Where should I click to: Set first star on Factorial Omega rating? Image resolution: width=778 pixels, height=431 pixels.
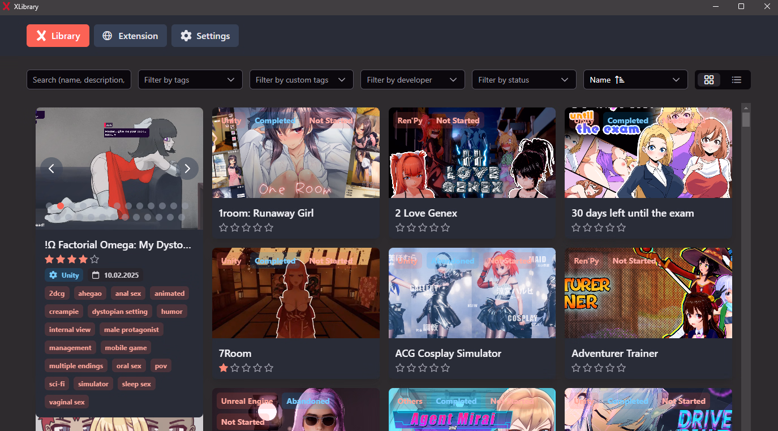click(x=49, y=260)
